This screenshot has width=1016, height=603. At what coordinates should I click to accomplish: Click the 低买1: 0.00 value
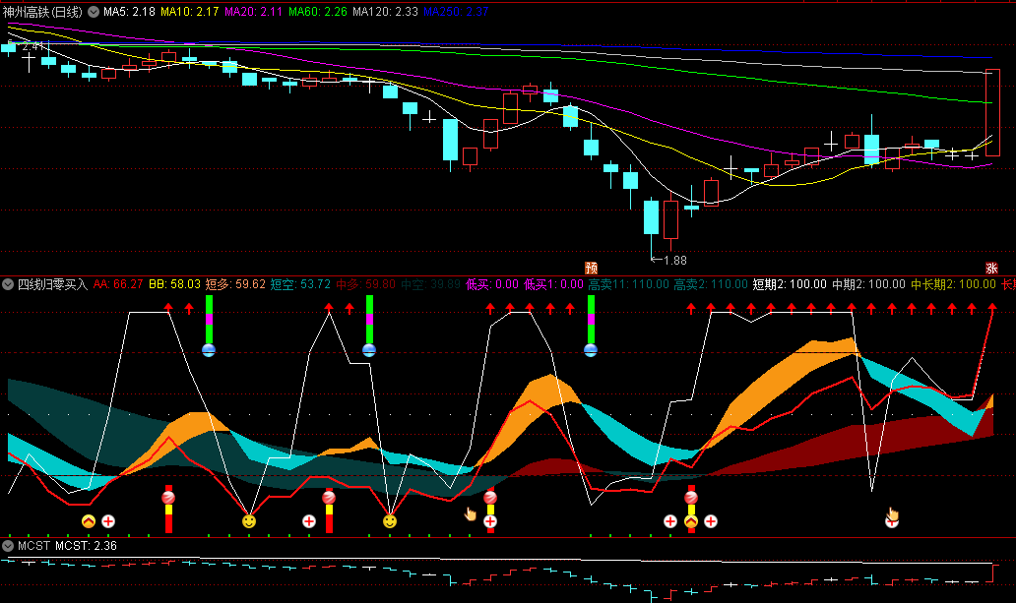click(553, 284)
